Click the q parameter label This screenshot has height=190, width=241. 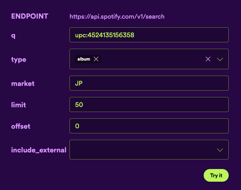click(13, 35)
